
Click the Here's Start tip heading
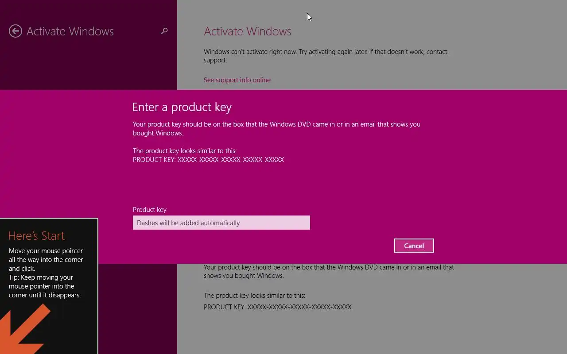(36, 236)
